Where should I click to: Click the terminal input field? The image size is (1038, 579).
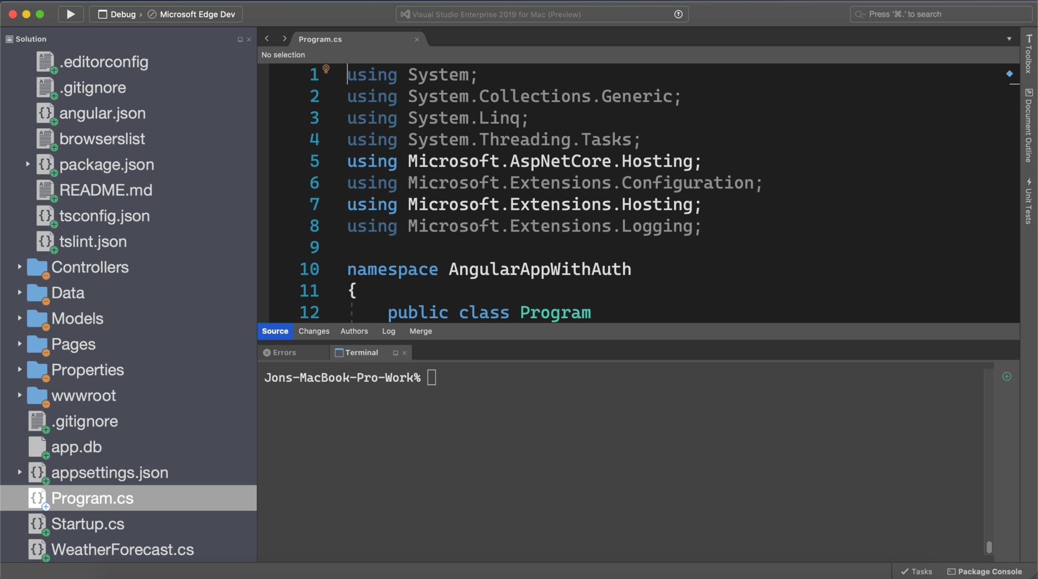point(433,377)
